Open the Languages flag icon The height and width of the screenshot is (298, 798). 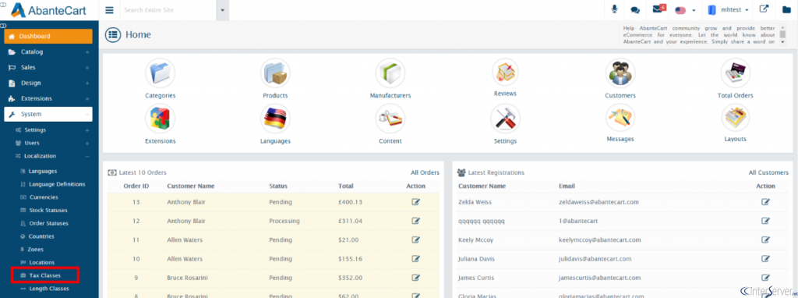coord(275,119)
